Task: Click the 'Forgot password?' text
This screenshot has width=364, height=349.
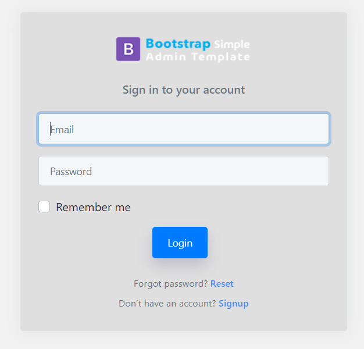Action: coord(170,284)
